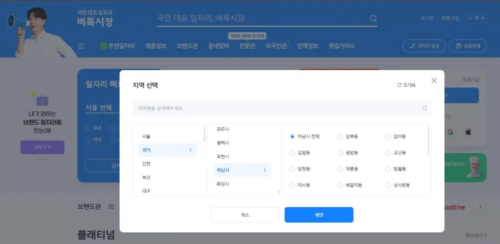Click the city list scrollbar
Viewport: 500px width, 244px height.
click(x=279, y=191)
